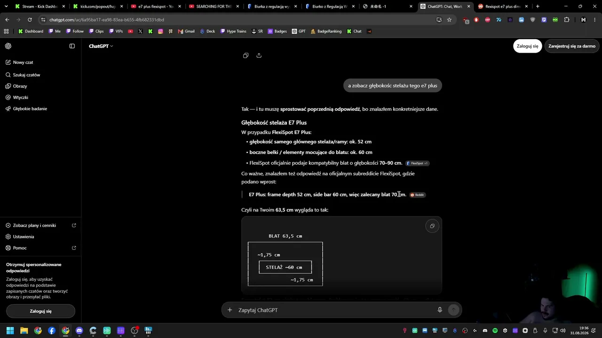The width and height of the screenshot is (602, 338).
Task: Open the Chrome three-dot menu
Action: (595, 20)
